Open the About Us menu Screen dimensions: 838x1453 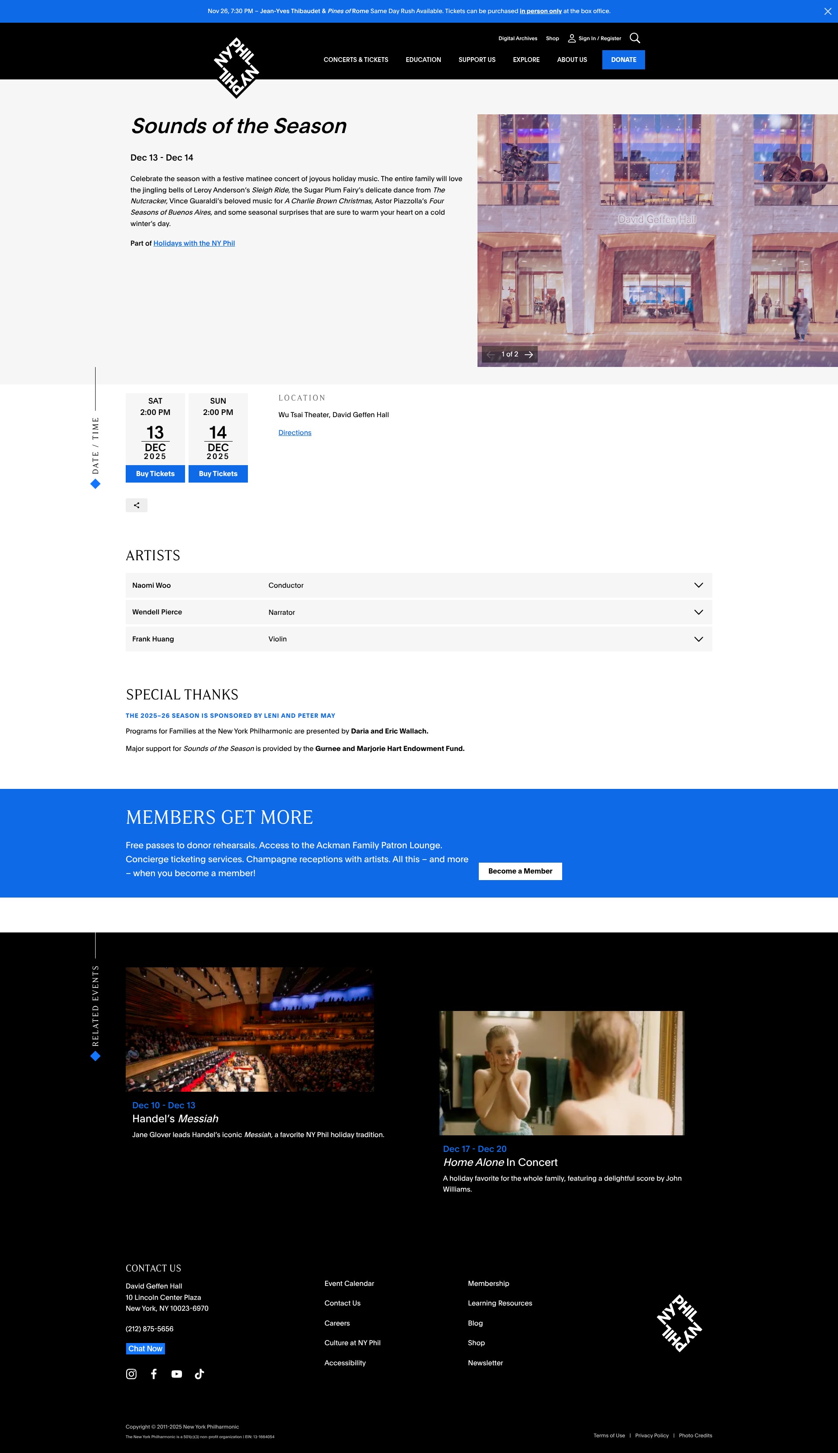click(571, 60)
